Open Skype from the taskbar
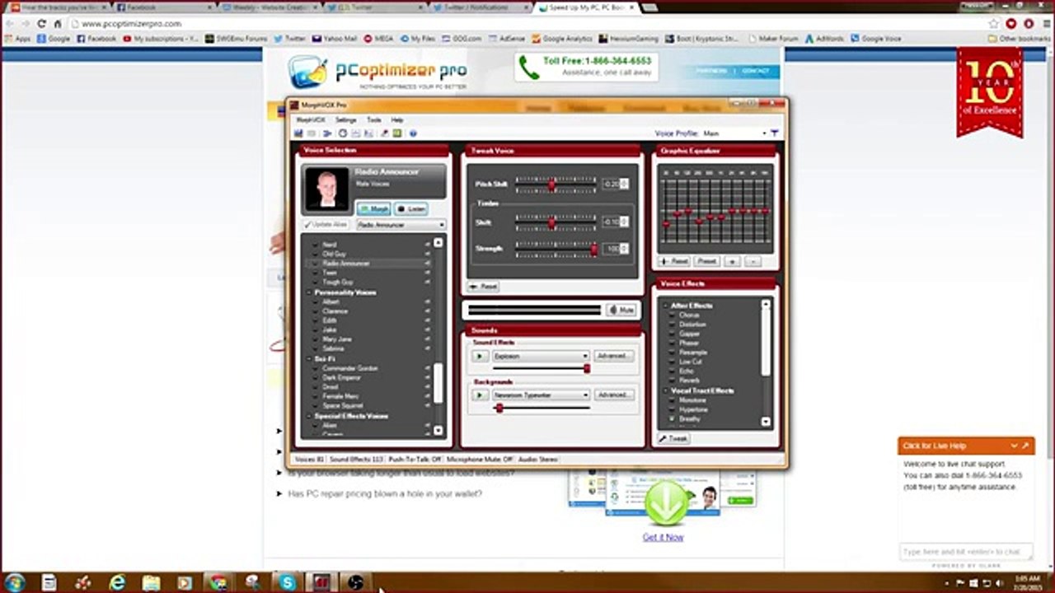Screen dimensions: 1055x593 point(287,582)
